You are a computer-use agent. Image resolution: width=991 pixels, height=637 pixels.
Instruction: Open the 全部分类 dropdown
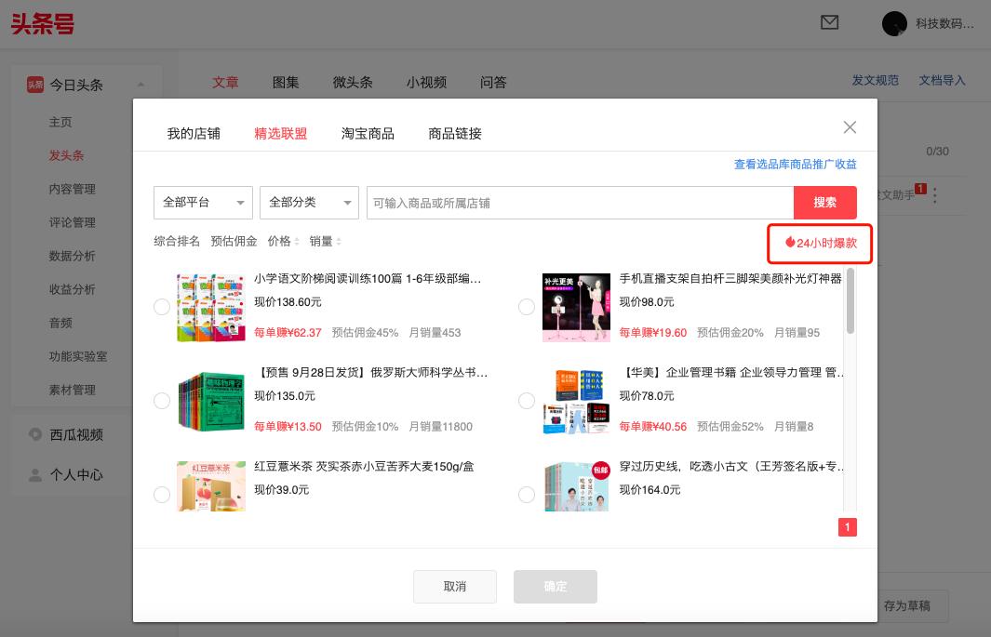tap(309, 202)
